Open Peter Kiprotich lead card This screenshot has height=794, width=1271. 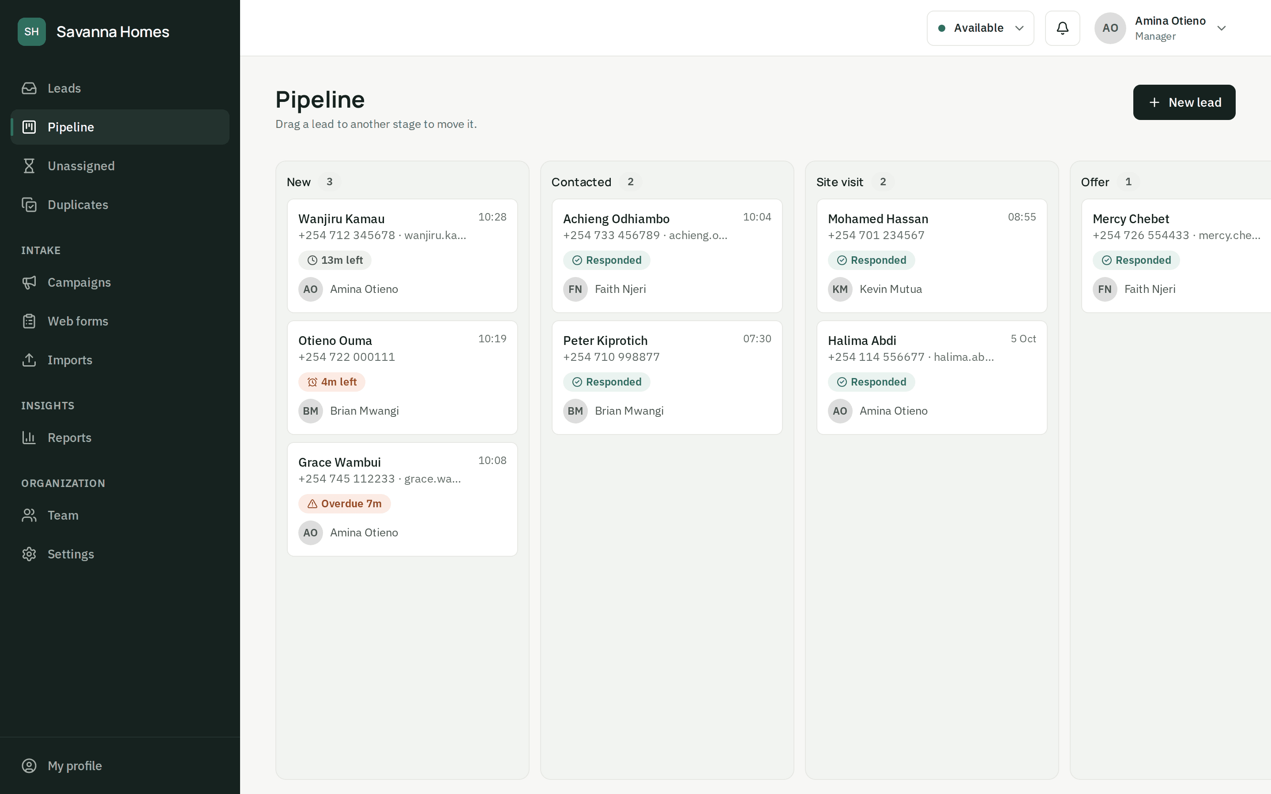coord(667,378)
